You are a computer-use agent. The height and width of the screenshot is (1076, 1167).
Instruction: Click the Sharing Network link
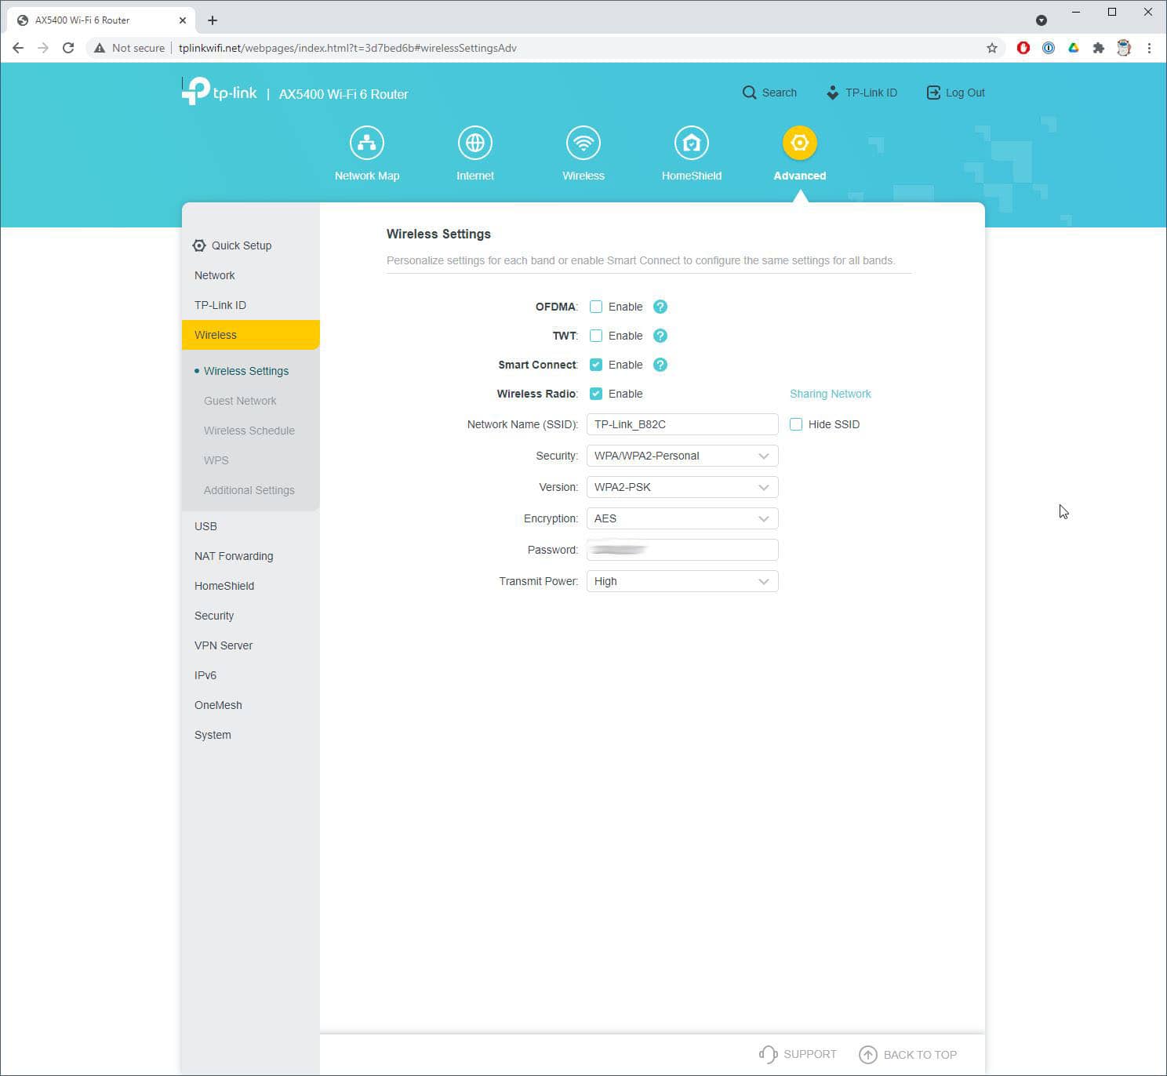pyautogui.click(x=831, y=394)
